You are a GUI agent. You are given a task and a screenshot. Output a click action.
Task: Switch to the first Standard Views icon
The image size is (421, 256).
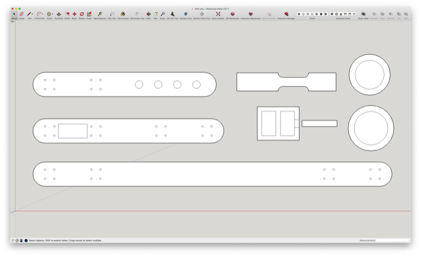click(332, 14)
